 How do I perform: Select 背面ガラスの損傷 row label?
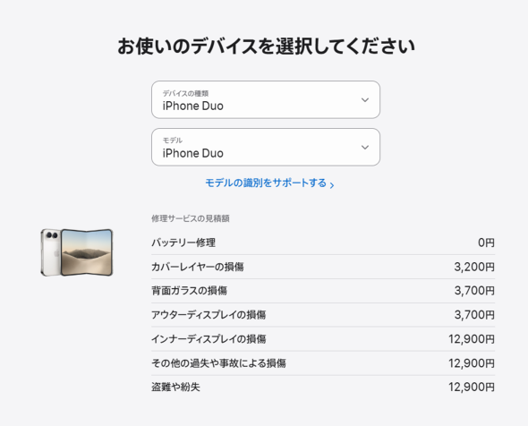click(189, 290)
